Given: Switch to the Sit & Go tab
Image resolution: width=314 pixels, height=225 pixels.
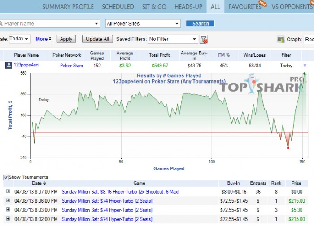Looking at the screenshot, I should click(x=154, y=7).
